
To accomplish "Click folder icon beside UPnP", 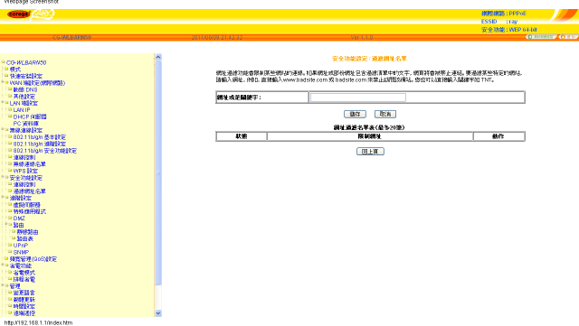I will pyautogui.click(x=10, y=245).
